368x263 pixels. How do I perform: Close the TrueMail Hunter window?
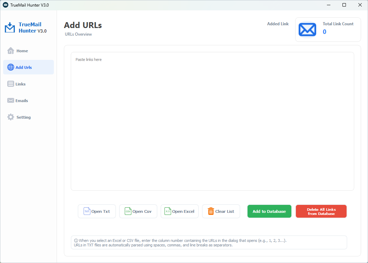pyautogui.click(x=360, y=5)
